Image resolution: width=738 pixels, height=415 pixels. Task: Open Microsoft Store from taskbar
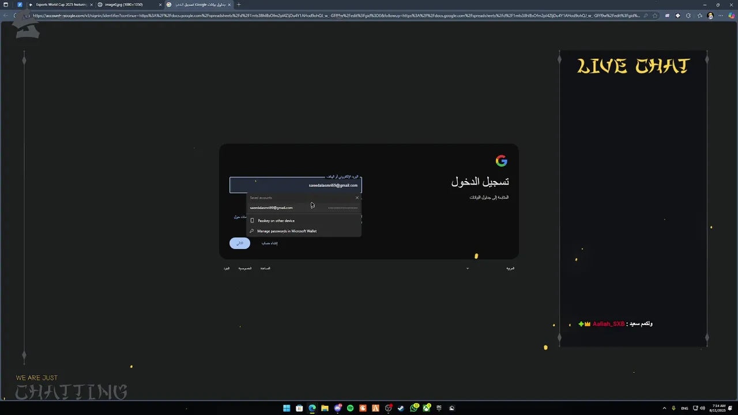pos(299,408)
